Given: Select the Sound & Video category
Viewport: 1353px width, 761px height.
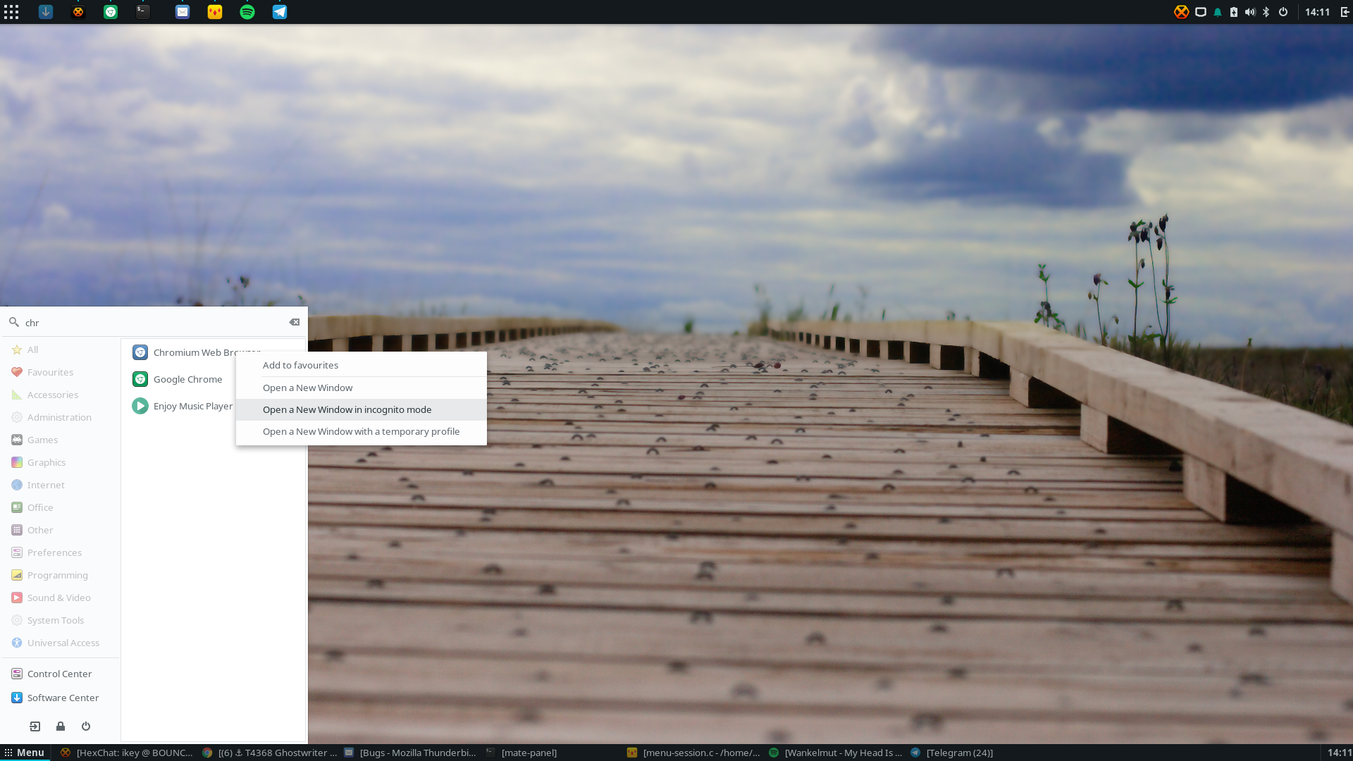Looking at the screenshot, I should pos(61,598).
